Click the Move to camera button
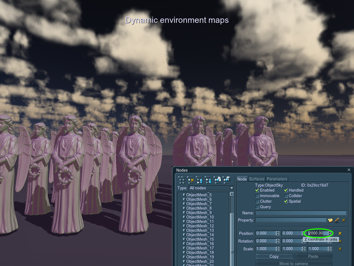This screenshot has height=266, width=354. [294, 263]
